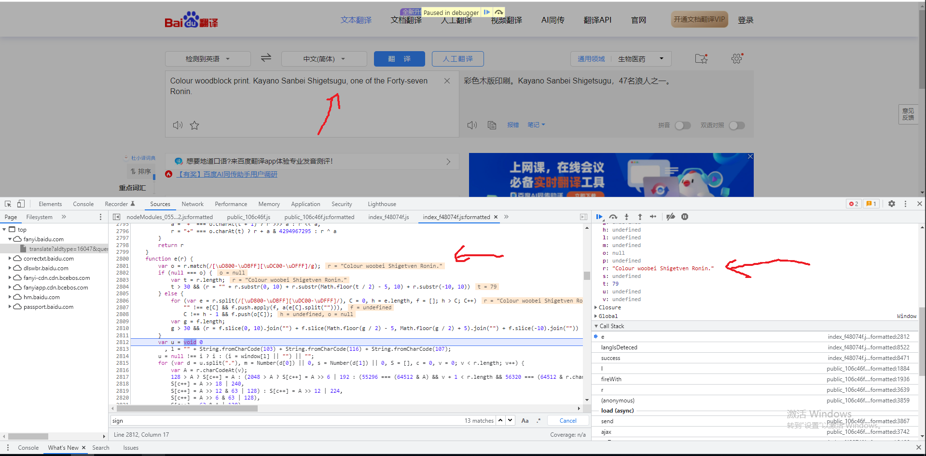Toggle the 拼音 pinyin switch
This screenshot has height=456, width=926.
coord(682,125)
